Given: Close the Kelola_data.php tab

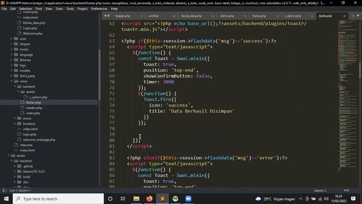Looking at the screenshot, I should 213,16.
